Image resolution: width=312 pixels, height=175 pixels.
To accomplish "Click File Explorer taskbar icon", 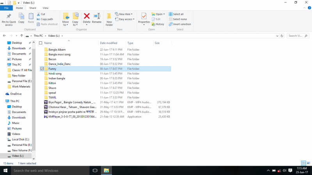I will click(106, 170).
